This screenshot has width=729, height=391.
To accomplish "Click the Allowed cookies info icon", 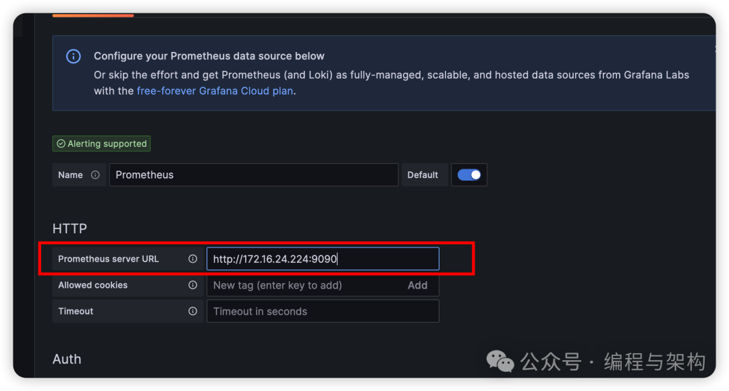I will click(192, 285).
